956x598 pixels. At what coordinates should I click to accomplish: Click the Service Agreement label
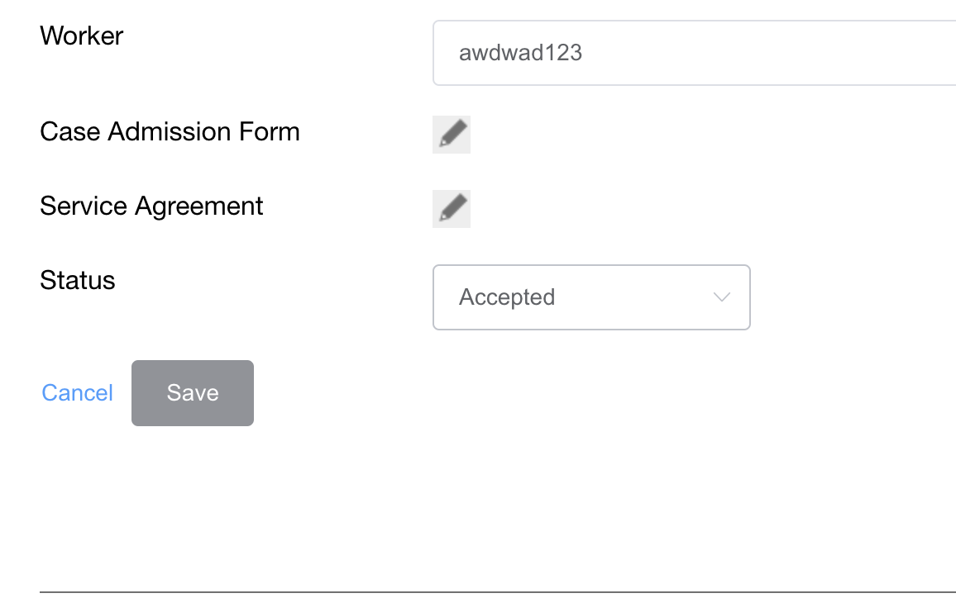tap(151, 206)
